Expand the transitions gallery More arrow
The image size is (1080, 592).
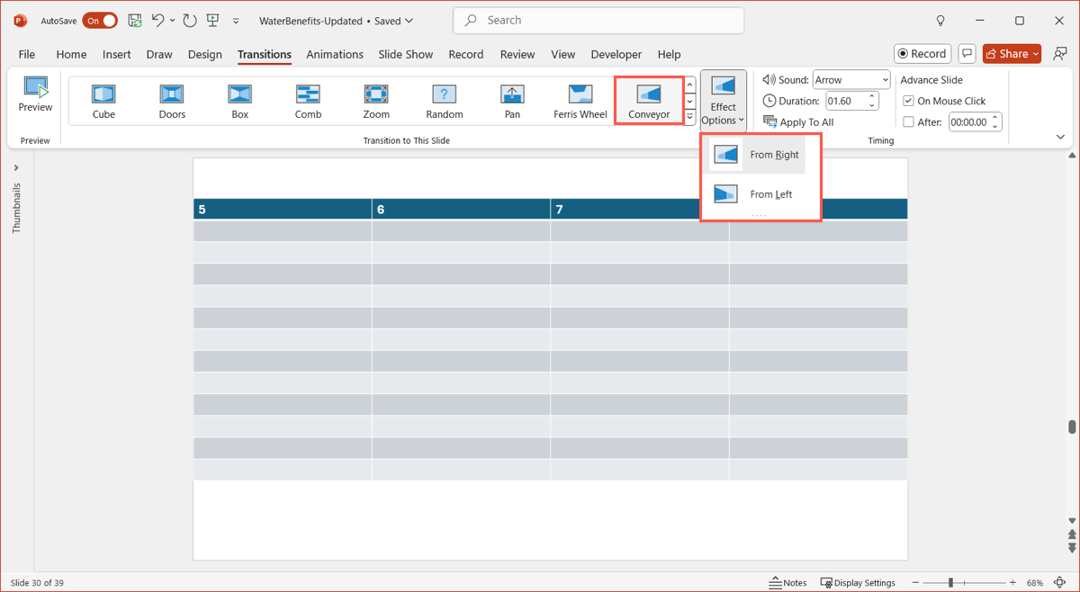coord(690,117)
